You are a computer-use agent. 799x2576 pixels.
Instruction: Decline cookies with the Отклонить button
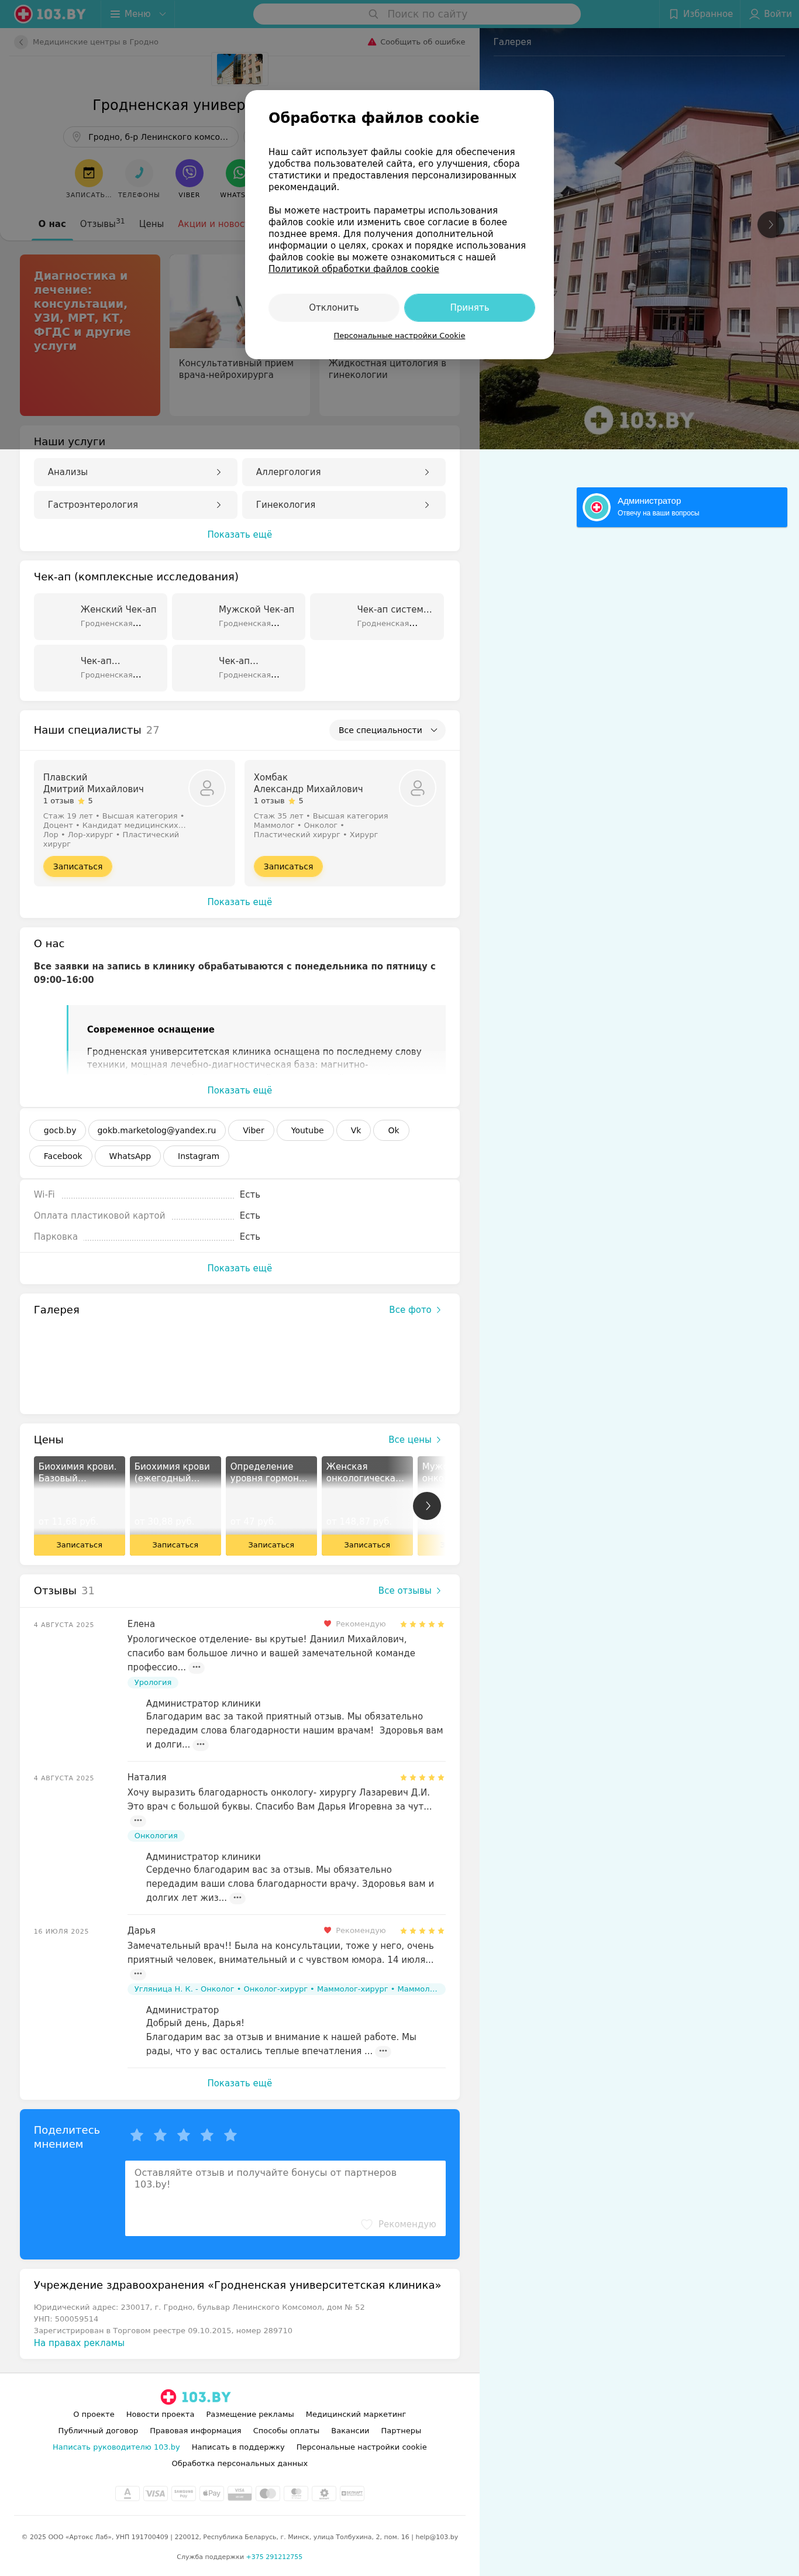334,307
